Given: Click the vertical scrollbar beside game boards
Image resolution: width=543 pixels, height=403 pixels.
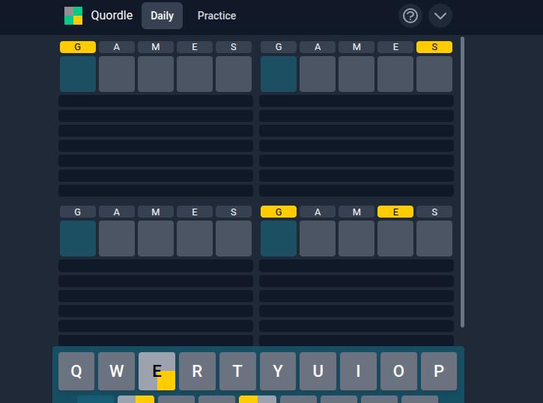Looking at the screenshot, I should (x=462, y=179).
